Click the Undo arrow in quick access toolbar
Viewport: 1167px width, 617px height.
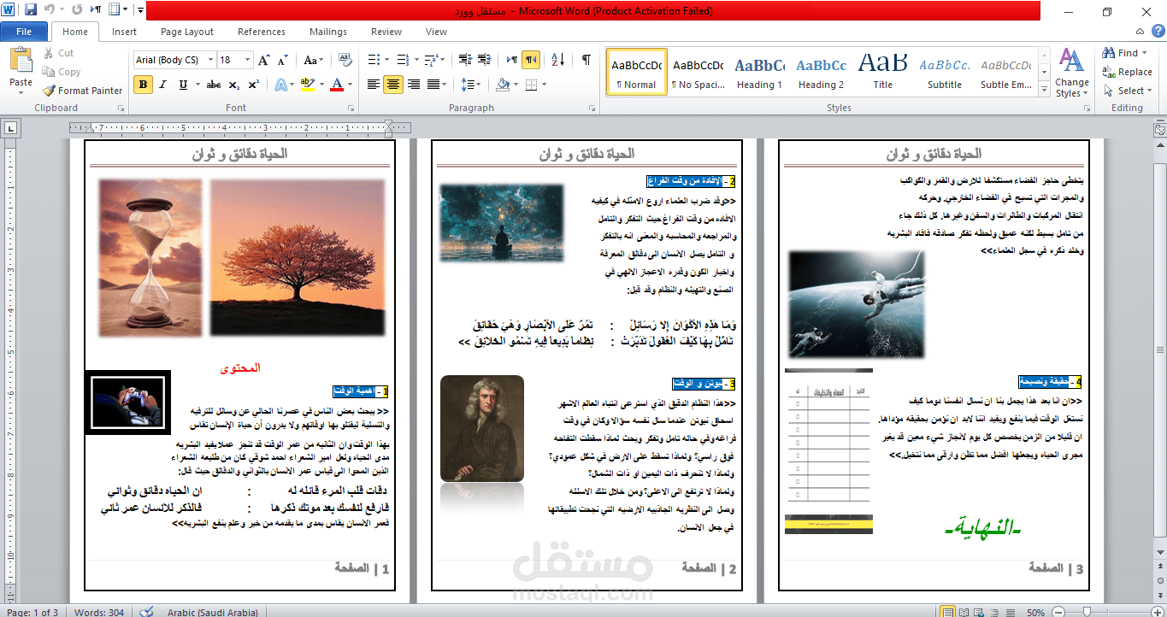[50, 10]
